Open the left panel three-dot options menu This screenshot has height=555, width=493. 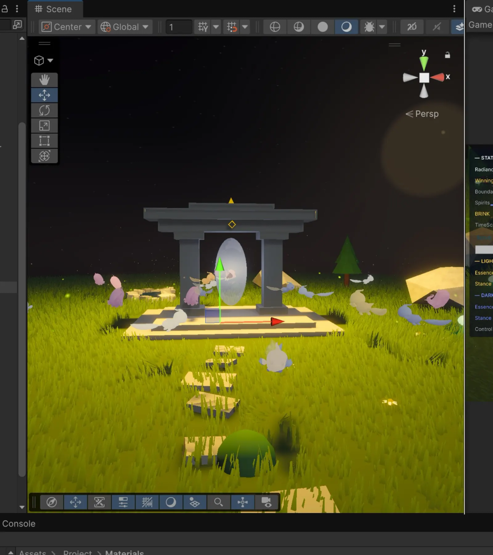coord(17,9)
